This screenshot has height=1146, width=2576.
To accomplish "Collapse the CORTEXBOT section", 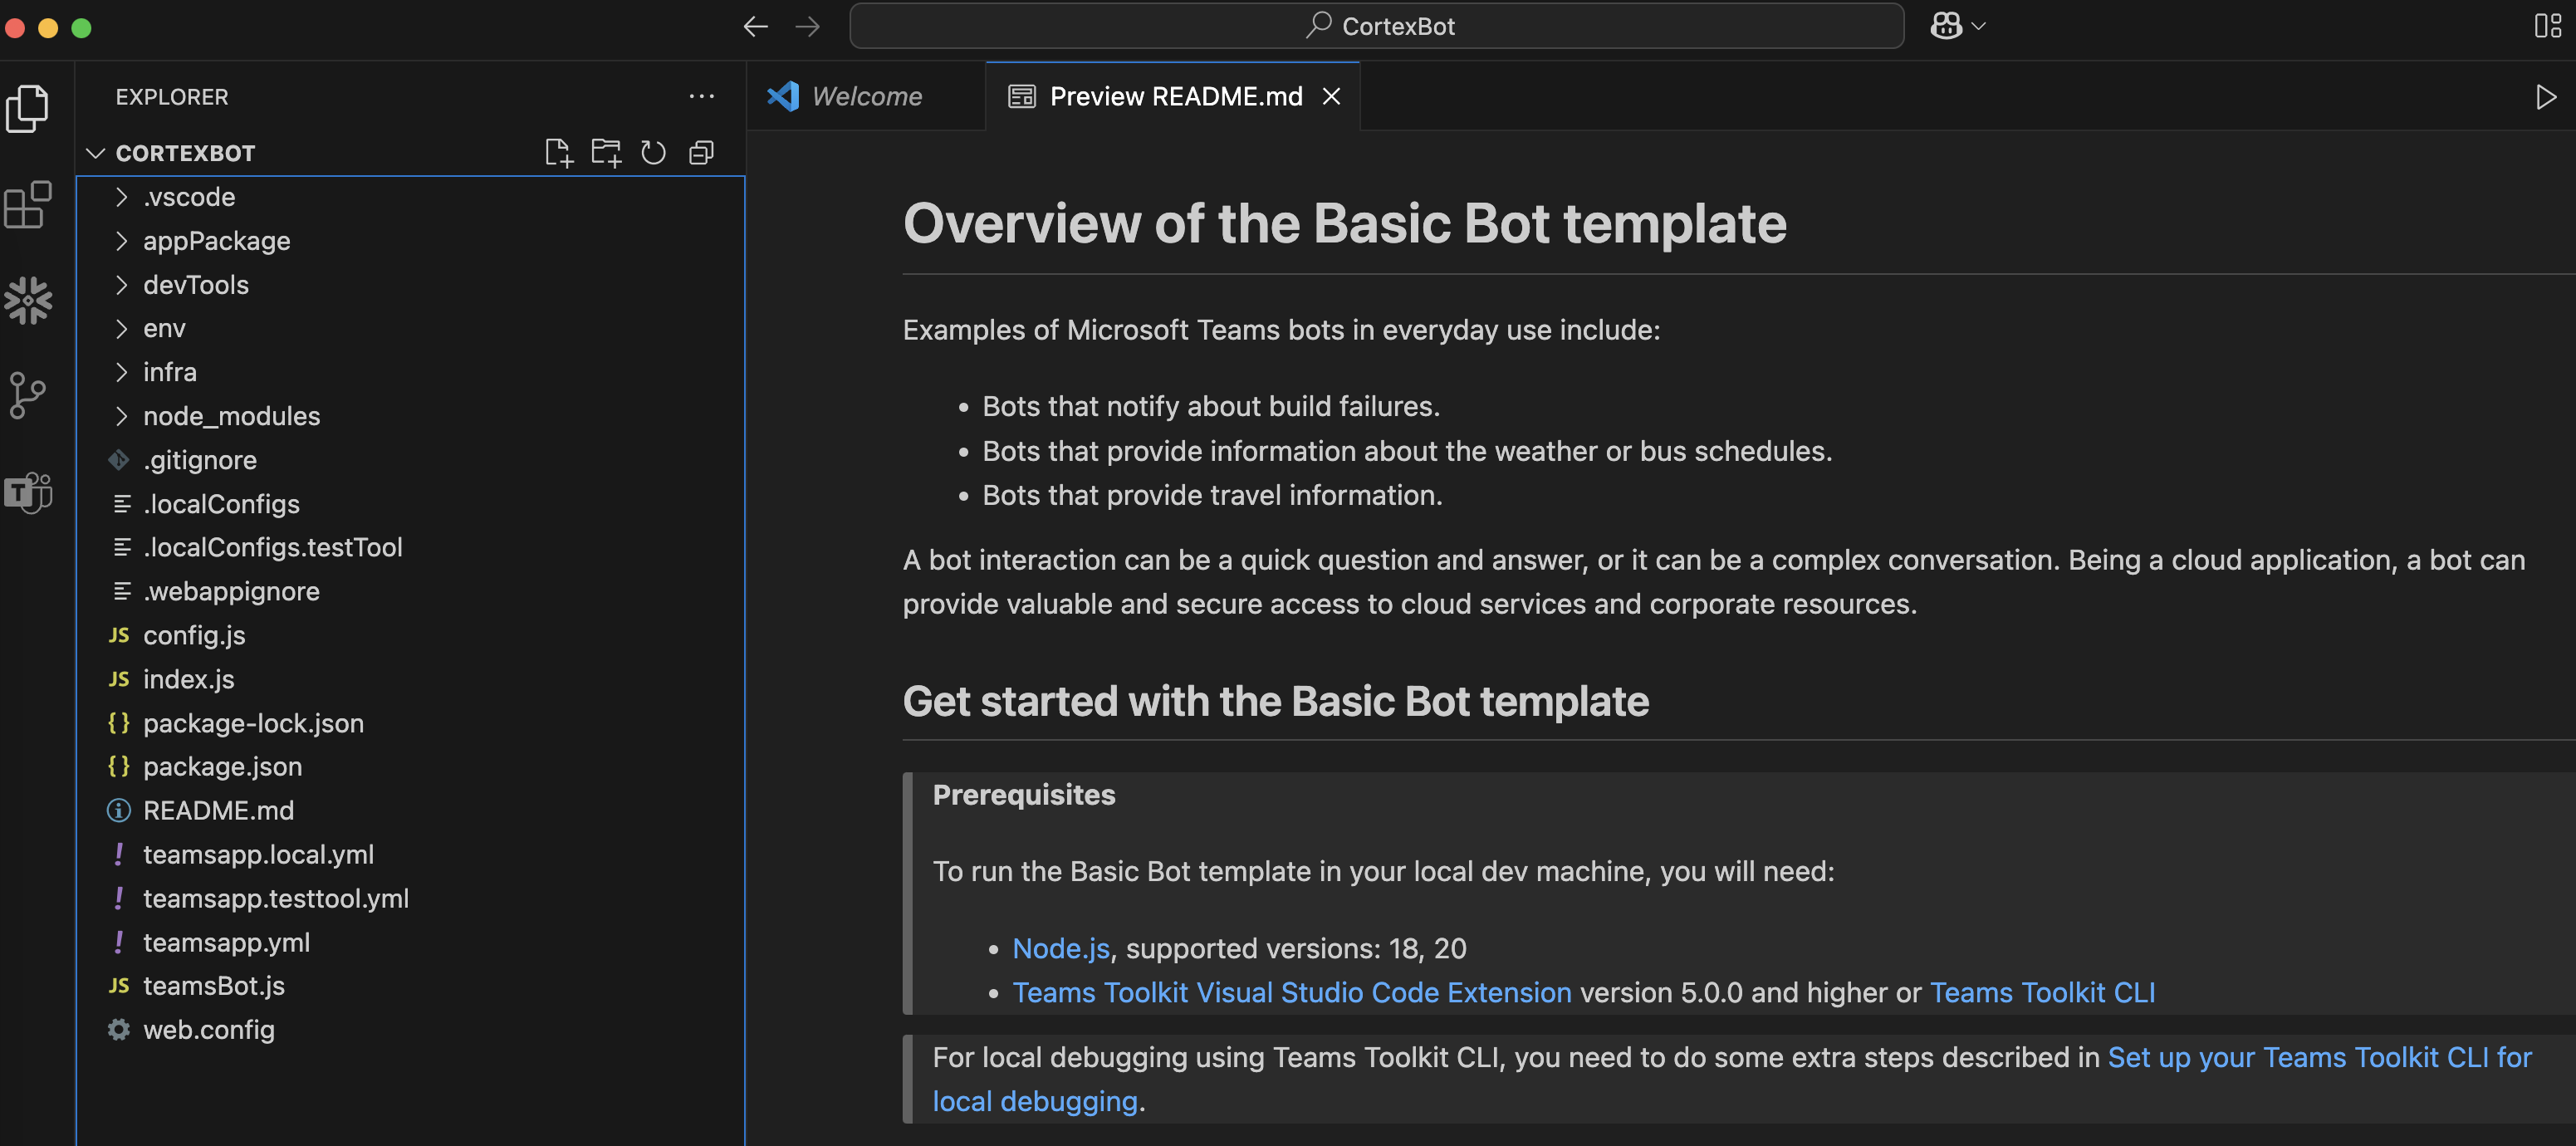I will point(95,152).
